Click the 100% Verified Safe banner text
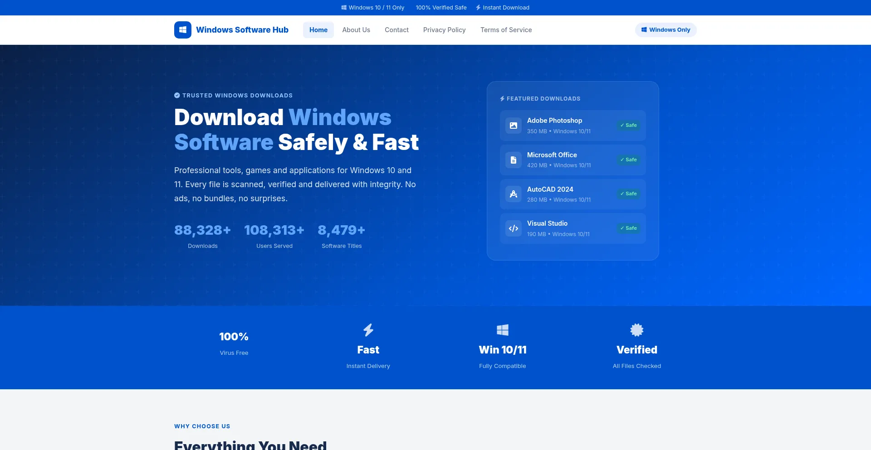The width and height of the screenshot is (871, 450). click(x=441, y=8)
